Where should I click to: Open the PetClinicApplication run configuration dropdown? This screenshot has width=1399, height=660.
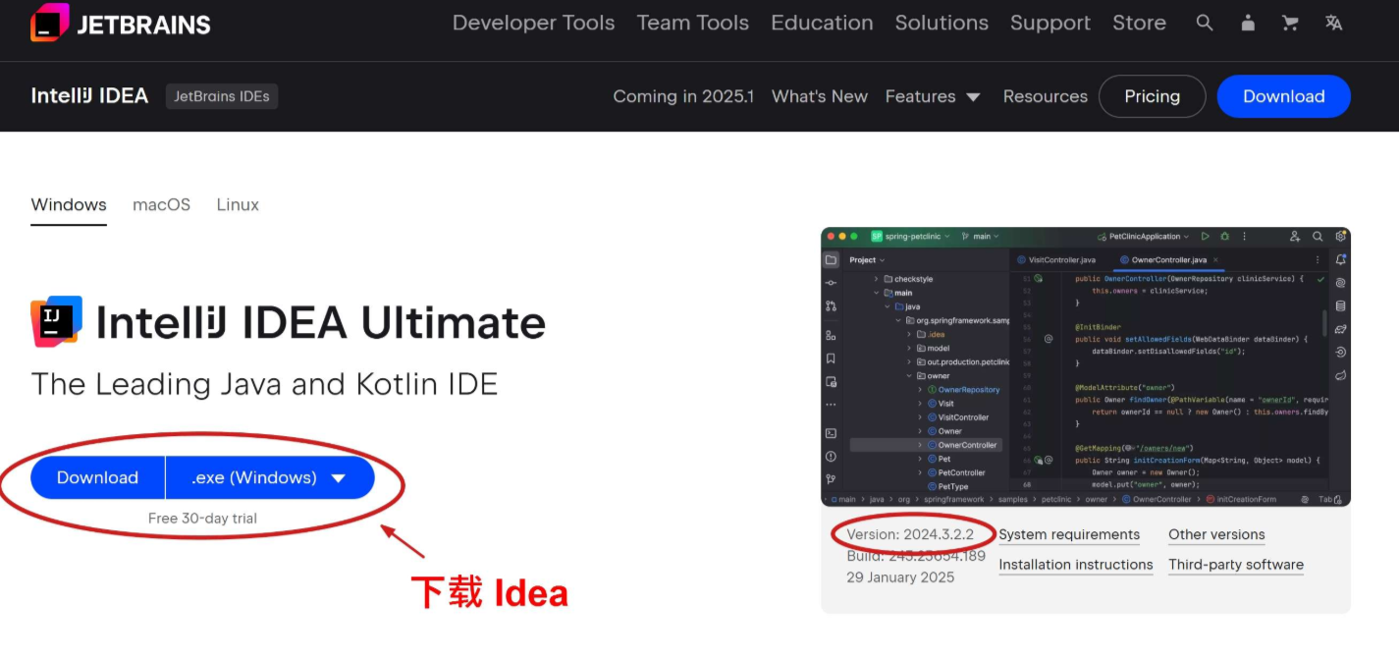(x=1144, y=237)
